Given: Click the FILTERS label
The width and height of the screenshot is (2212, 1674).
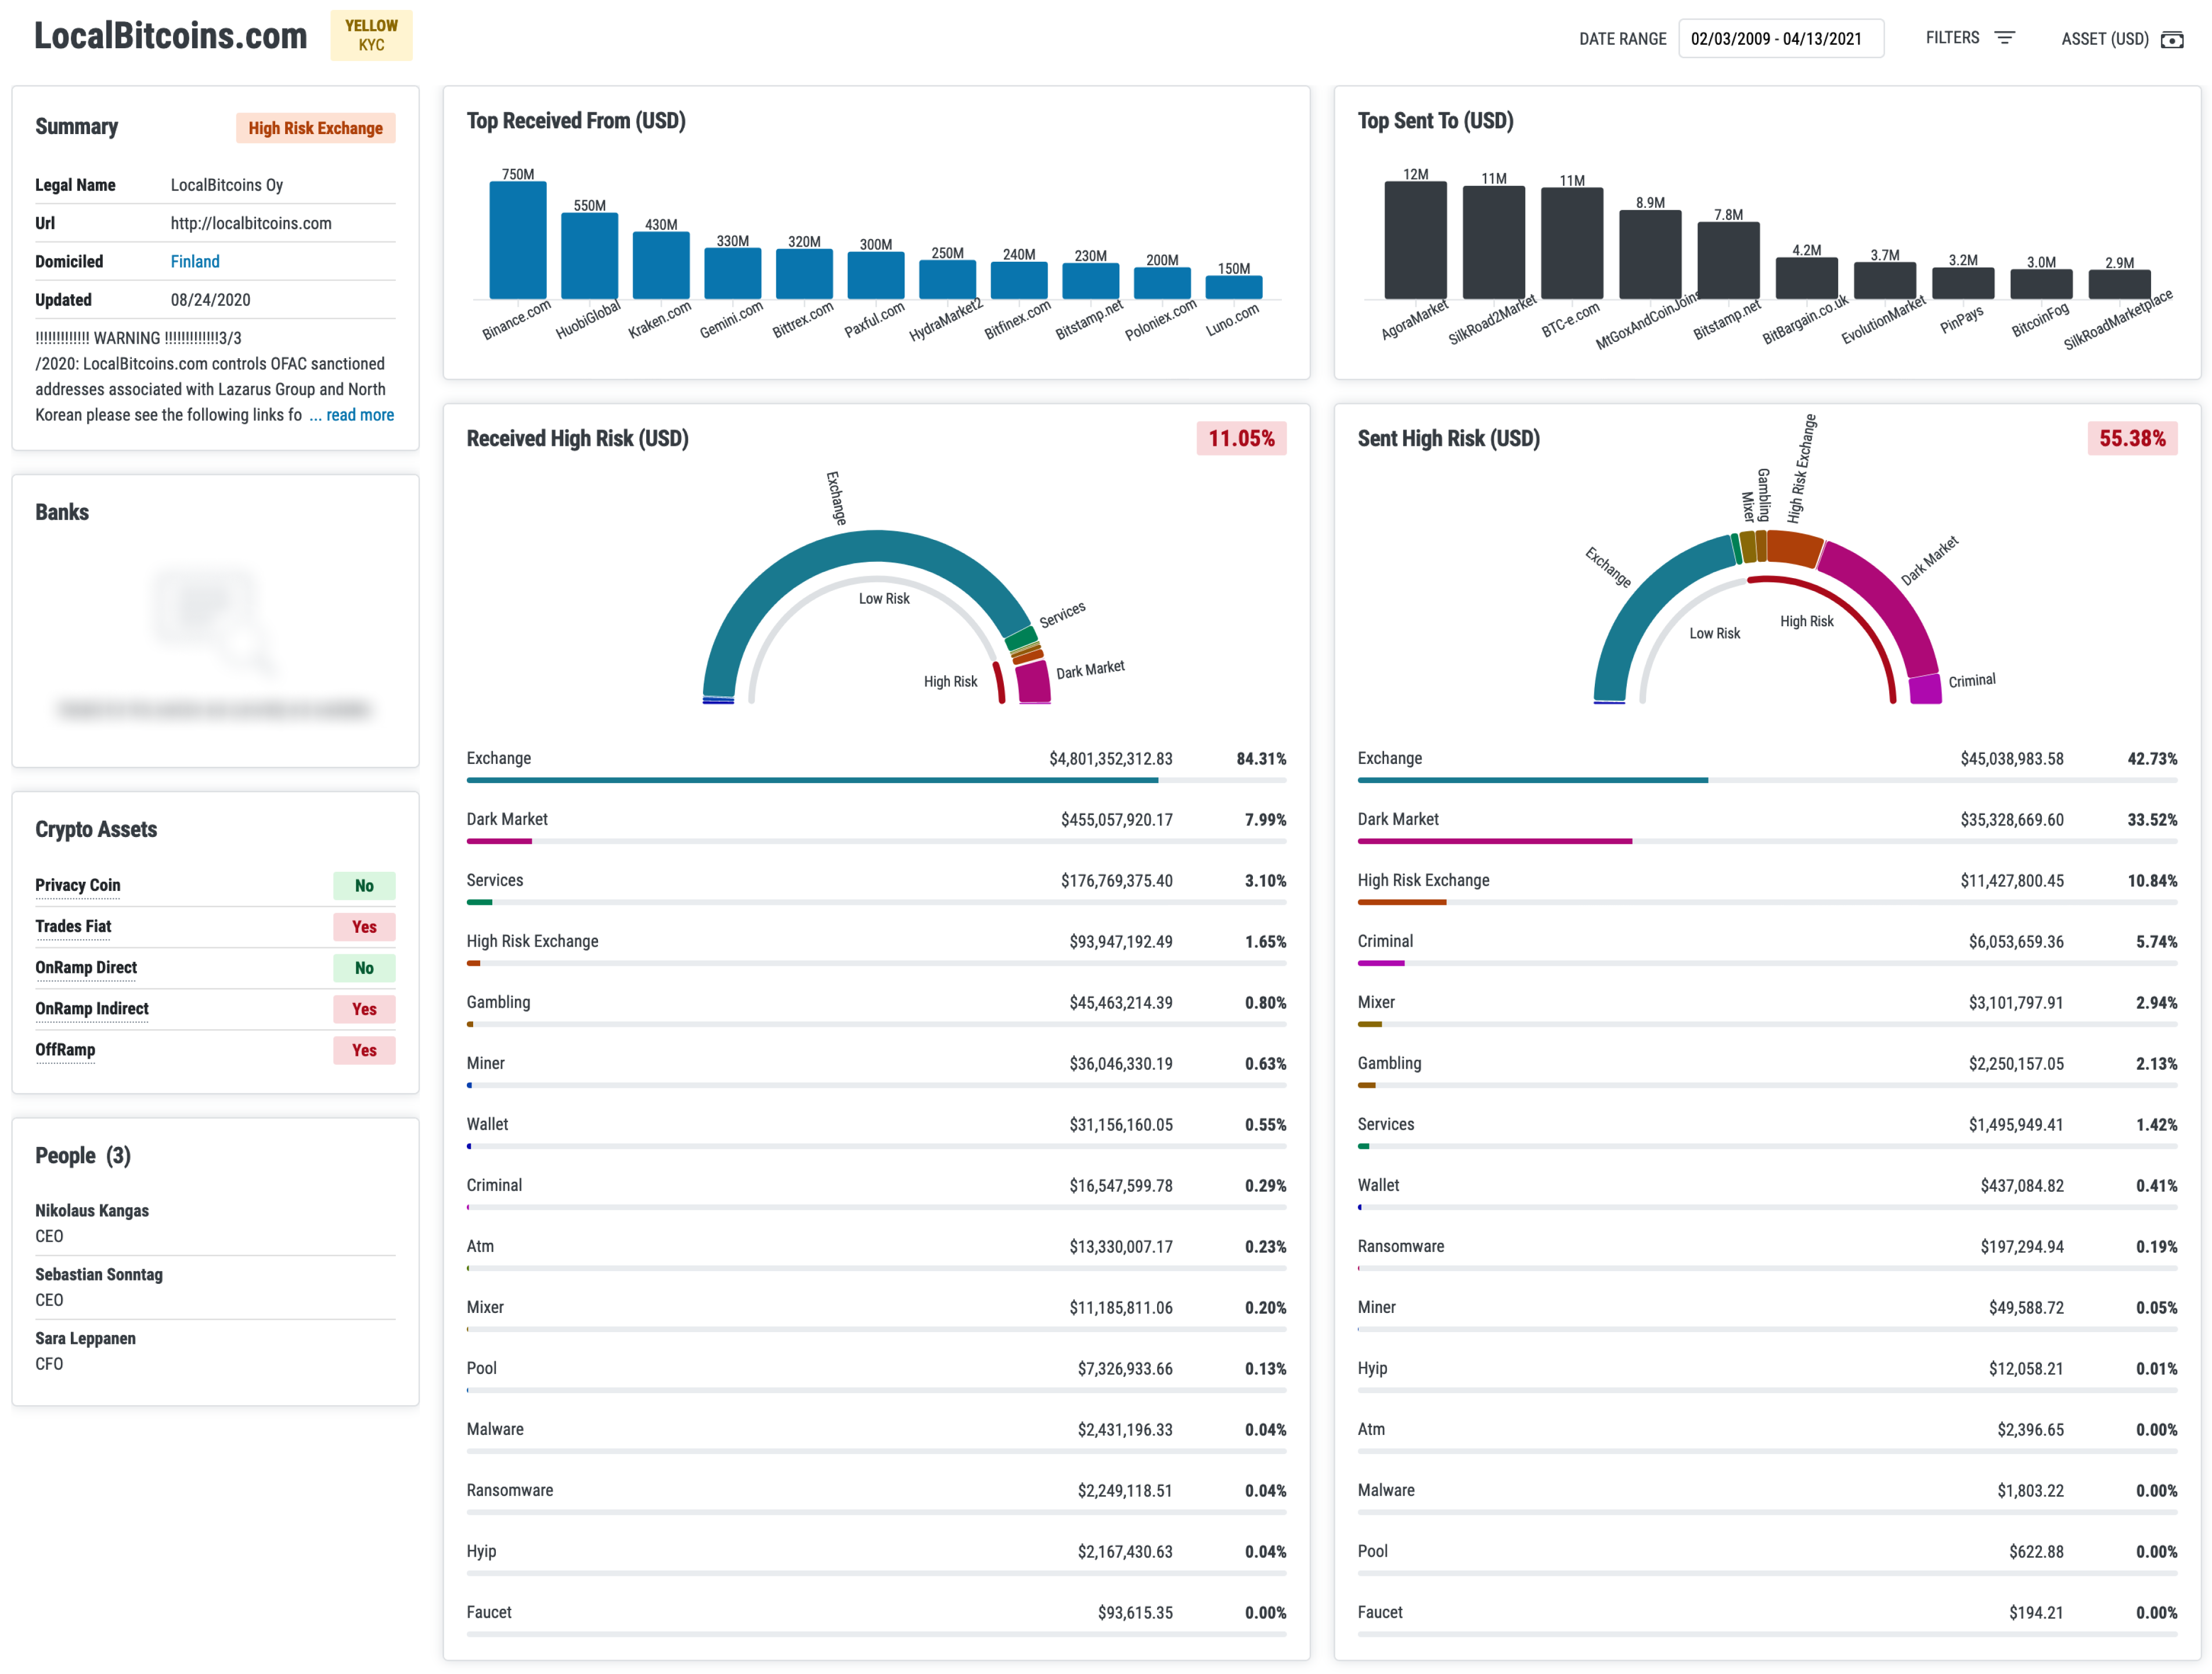Looking at the screenshot, I should pos(1952,38).
